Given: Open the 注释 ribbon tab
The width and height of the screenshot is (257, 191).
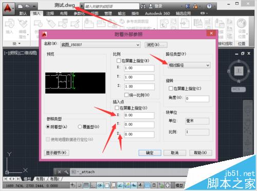Looking at the screenshot, I should [50, 13].
